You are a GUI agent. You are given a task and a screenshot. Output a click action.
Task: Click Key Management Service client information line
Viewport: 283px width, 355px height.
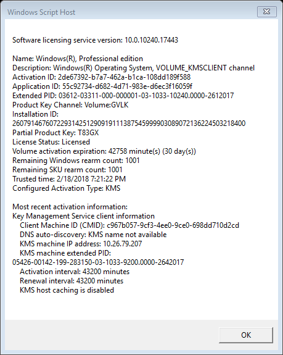pyautogui.click(x=83, y=216)
